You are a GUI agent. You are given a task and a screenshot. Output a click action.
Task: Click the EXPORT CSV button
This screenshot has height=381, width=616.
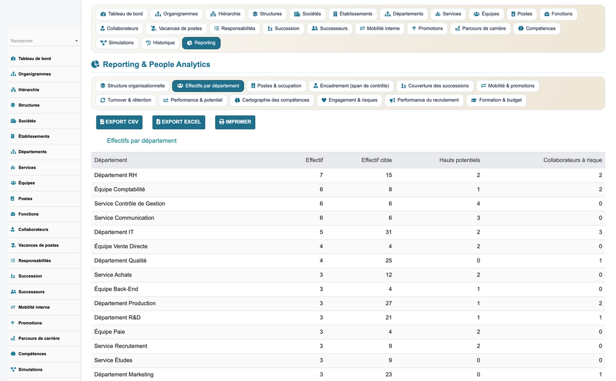point(119,122)
